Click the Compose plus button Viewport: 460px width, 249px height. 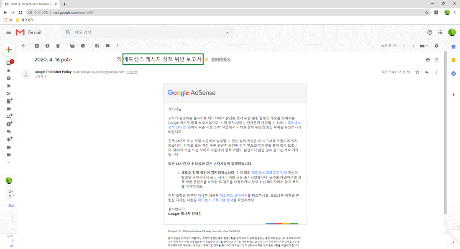8,49
